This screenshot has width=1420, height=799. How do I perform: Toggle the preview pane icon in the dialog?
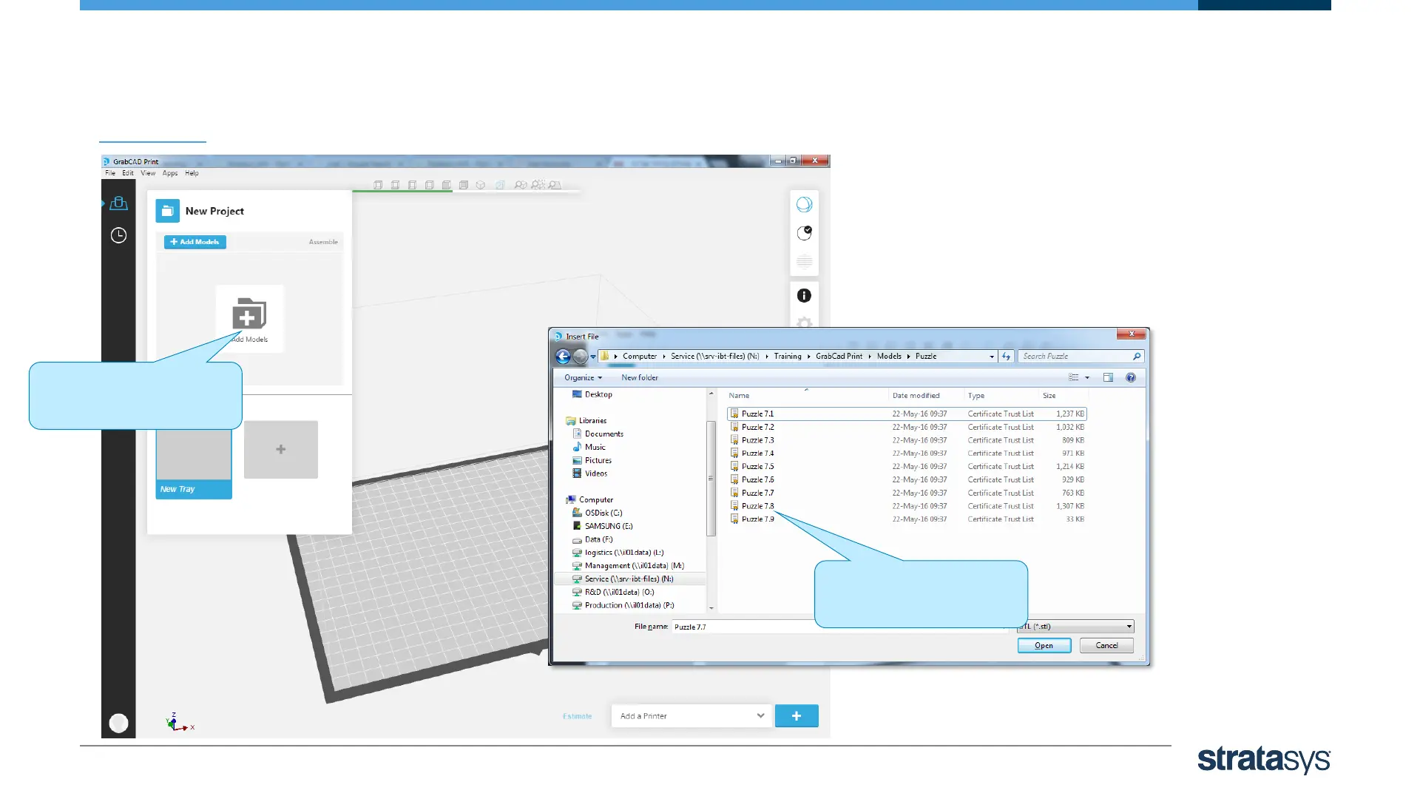click(x=1108, y=377)
